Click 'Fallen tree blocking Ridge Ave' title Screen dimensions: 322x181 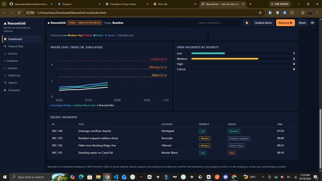(97, 145)
